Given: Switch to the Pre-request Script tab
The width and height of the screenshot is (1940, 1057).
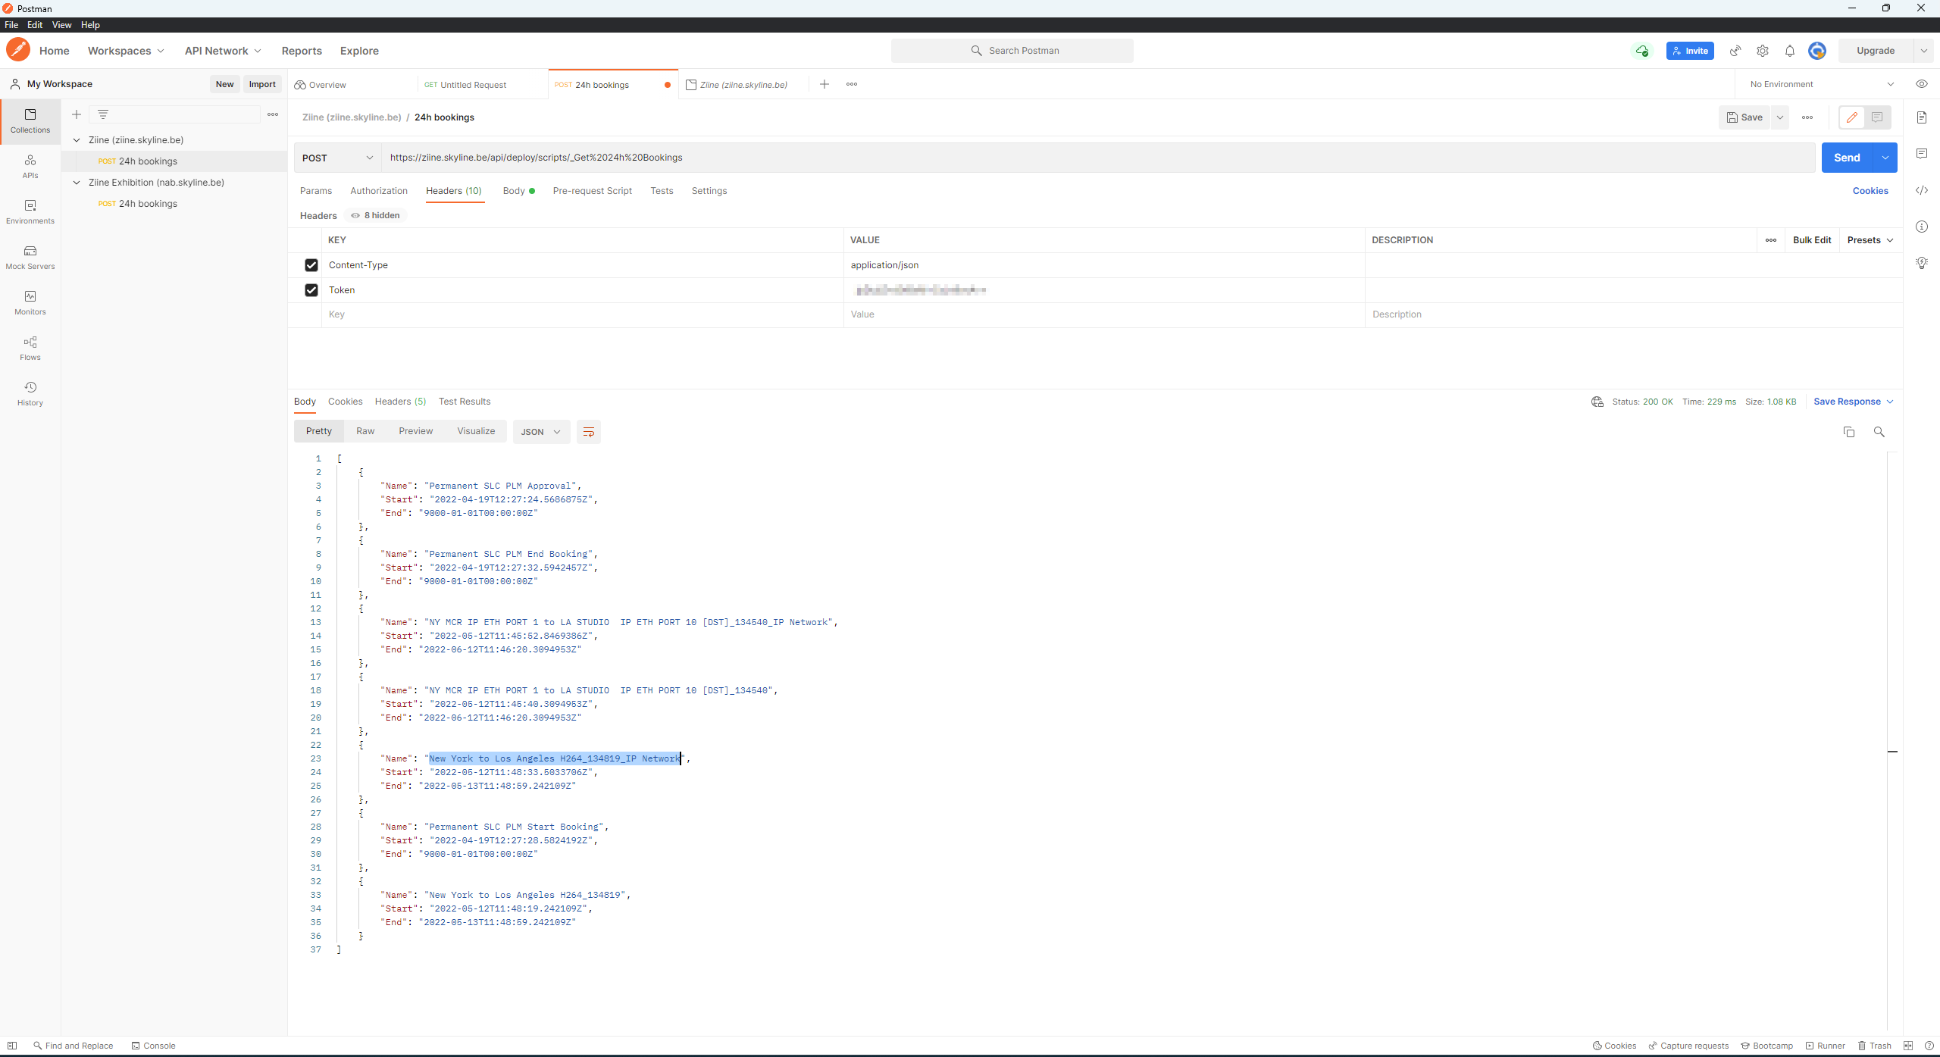Looking at the screenshot, I should coord(593,191).
